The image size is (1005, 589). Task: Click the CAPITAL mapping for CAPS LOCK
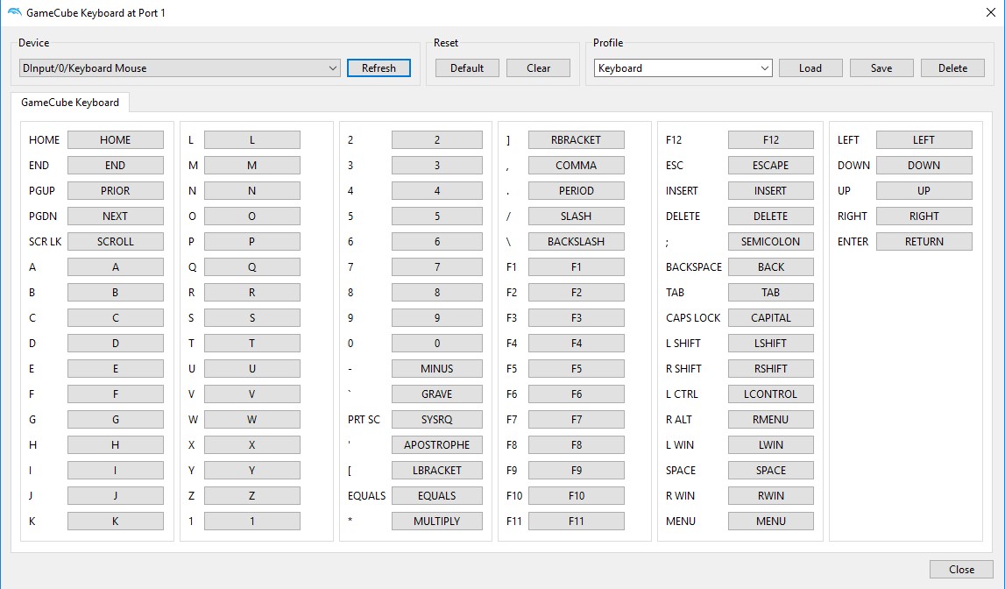[x=771, y=318]
